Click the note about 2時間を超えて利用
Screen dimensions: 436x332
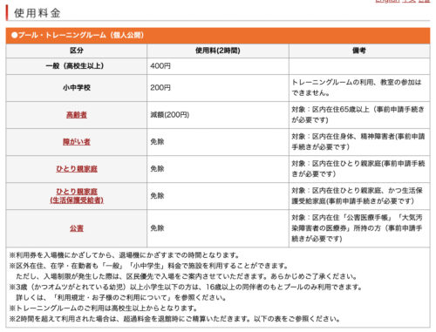[174, 319]
